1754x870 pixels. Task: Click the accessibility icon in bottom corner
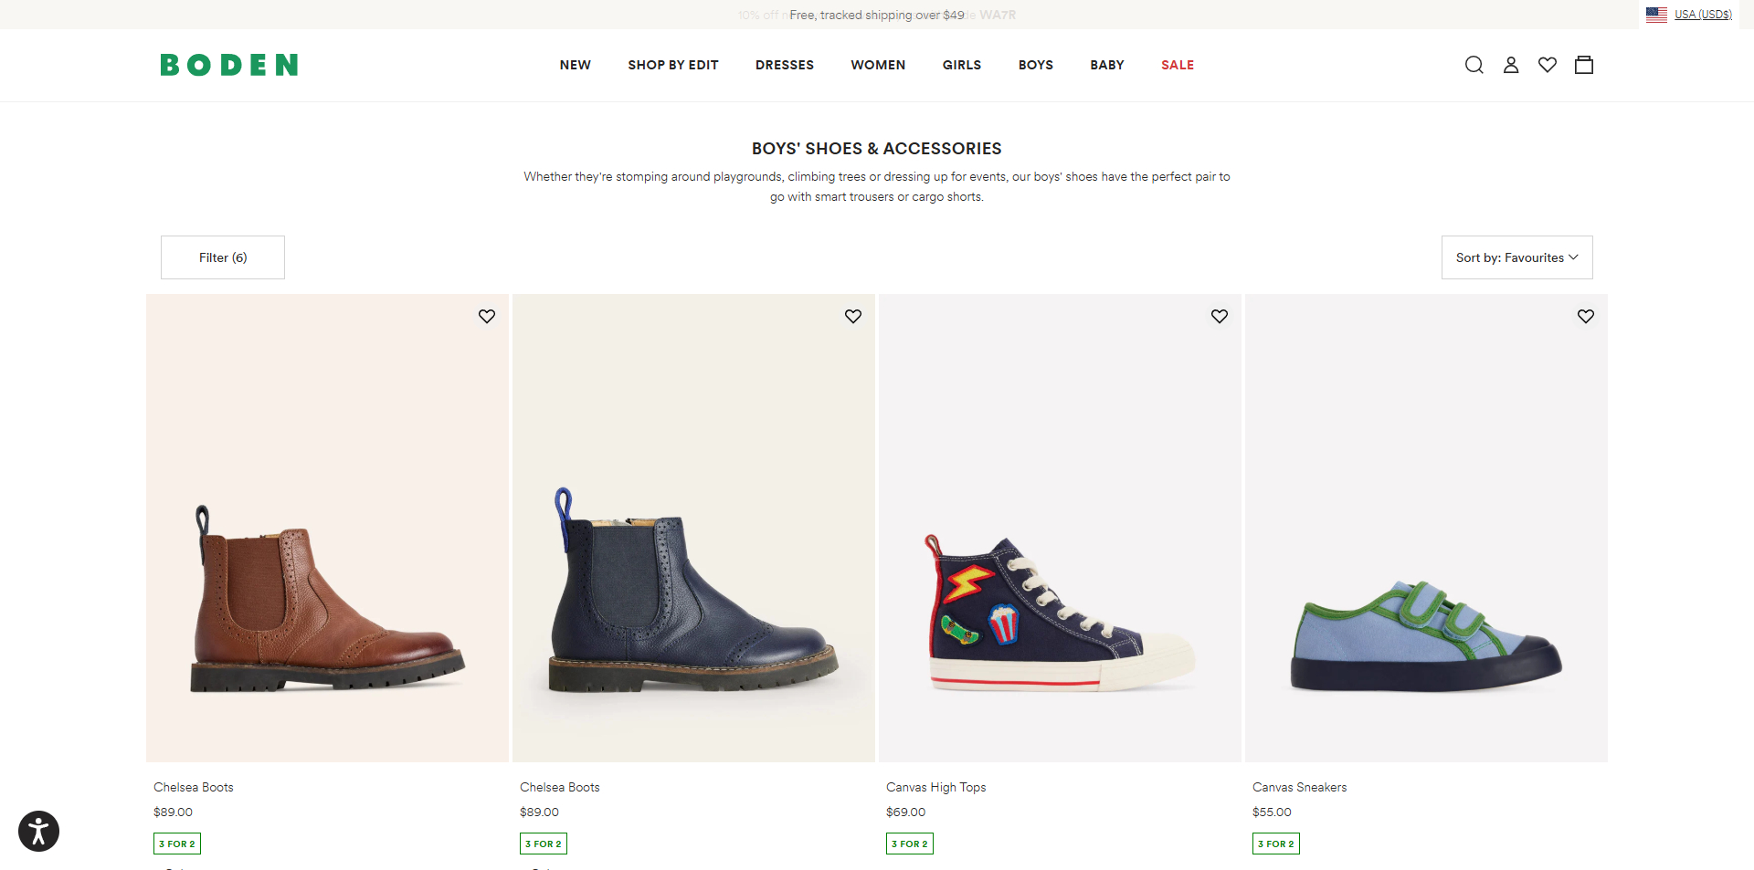[x=38, y=831]
